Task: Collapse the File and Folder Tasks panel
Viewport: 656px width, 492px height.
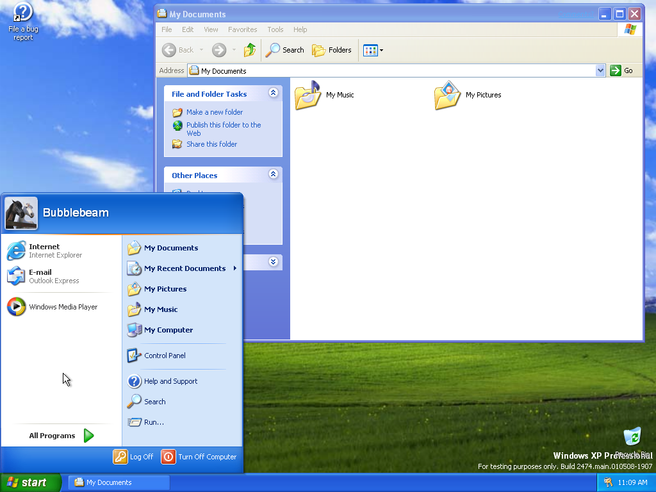Action: point(274,94)
